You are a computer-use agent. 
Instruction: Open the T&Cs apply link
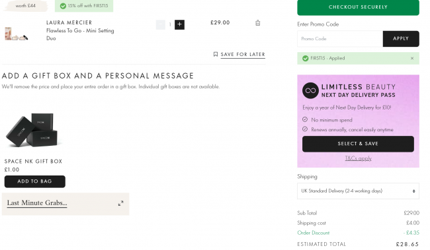(x=358, y=158)
